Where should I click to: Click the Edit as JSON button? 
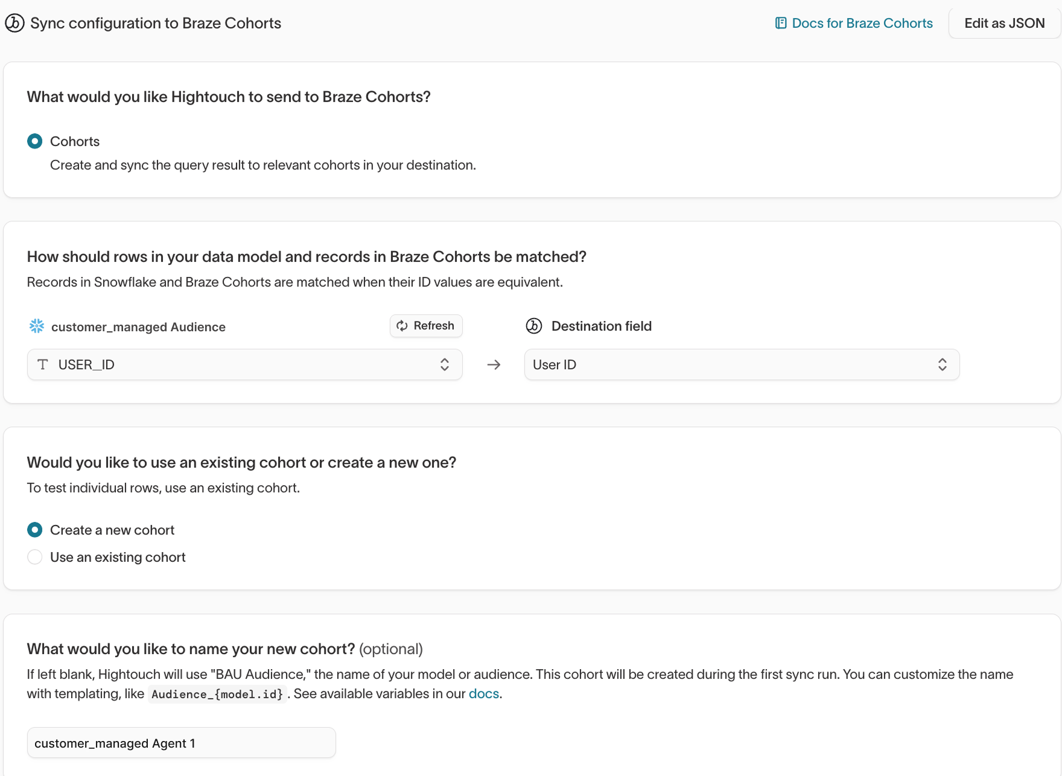coord(1004,23)
